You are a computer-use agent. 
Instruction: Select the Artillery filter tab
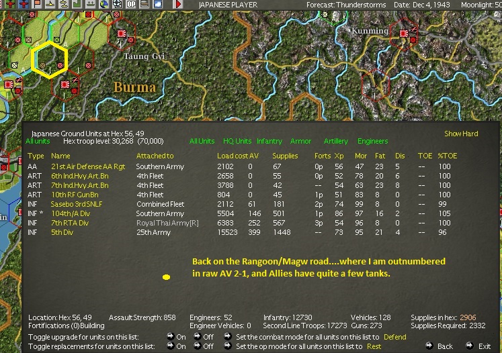[x=335, y=141]
